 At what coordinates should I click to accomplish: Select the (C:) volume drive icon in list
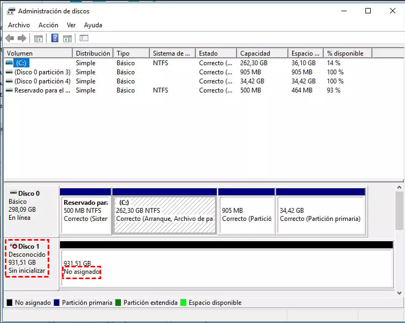point(10,63)
